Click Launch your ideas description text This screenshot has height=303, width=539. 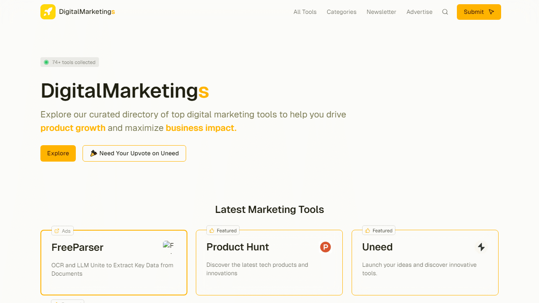pyautogui.click(x=419, y=269)
